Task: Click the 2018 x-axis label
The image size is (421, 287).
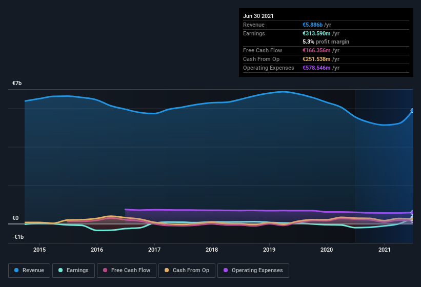Action: click(x=212, y=250)
